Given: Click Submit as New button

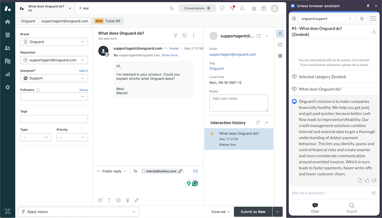Looking at the screenshot, I should [x=253, y=212].
